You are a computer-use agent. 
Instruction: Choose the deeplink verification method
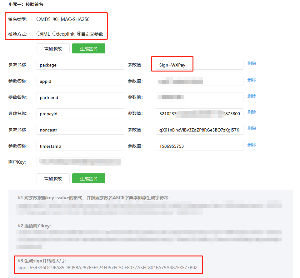54,34
